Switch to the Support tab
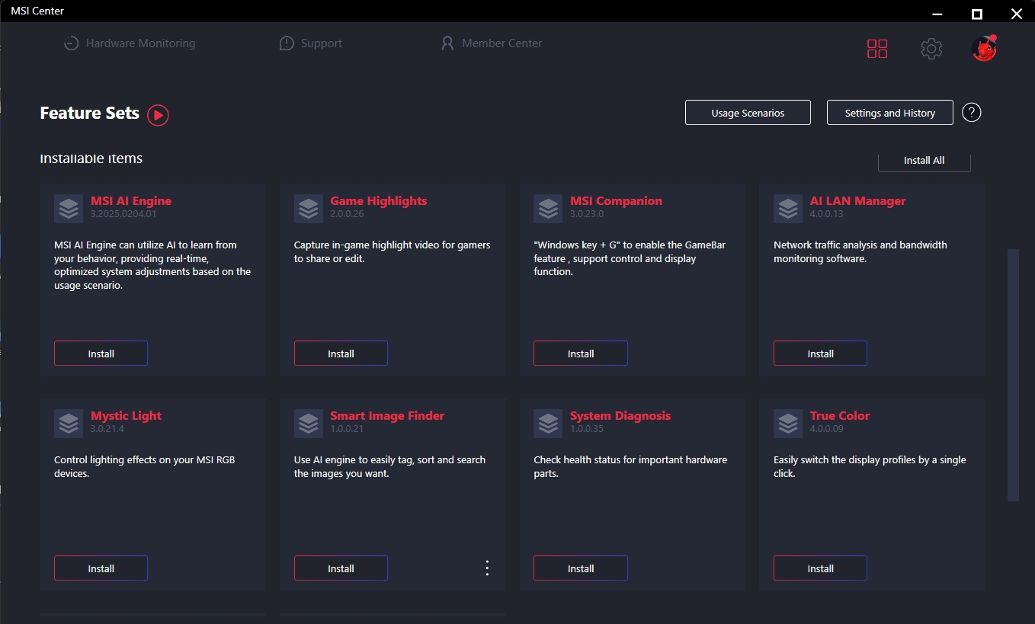Image resolution: width=1035 pixels, height=624 pixels. (311, 43)
